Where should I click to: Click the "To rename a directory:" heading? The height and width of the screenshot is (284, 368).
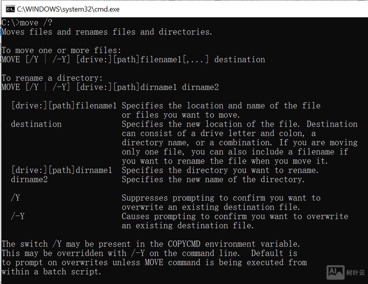pos(52,78)
